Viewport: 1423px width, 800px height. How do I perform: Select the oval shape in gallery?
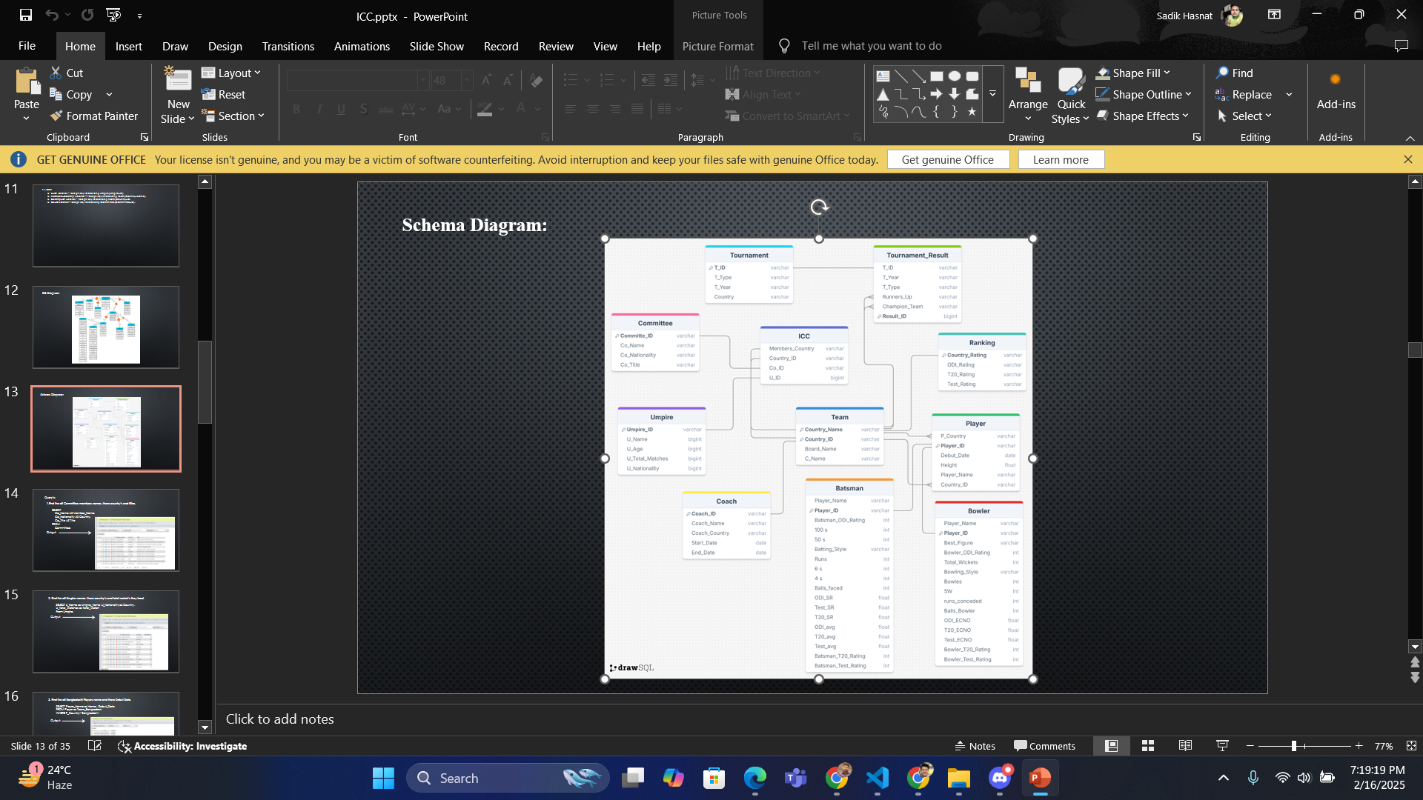click(x=955, y=76)
